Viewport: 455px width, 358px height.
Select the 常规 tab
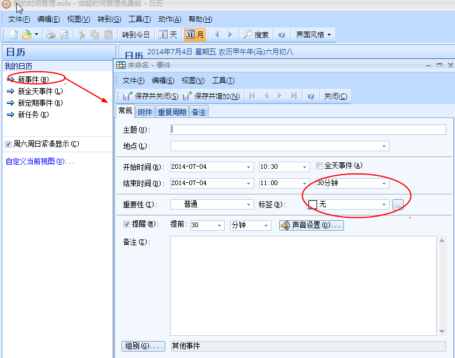click(126, 111)
